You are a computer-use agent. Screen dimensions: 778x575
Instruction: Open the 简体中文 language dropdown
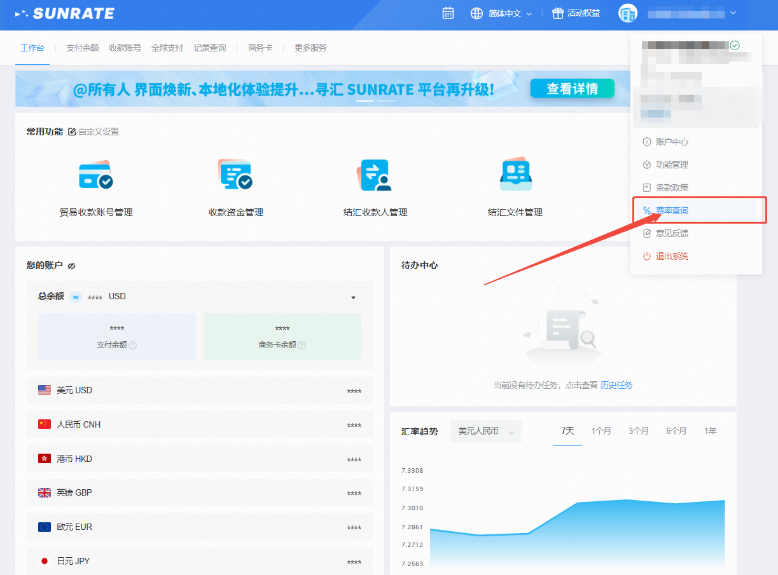pyautogui.click(x=501, y=13)
